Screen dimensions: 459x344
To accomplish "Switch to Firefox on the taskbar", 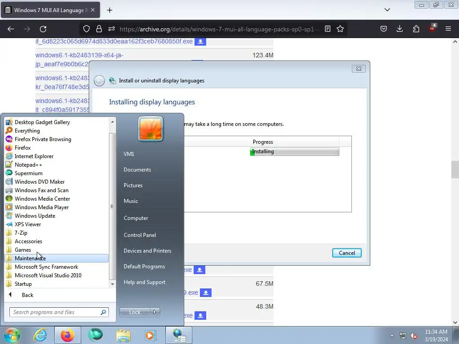I will coord(68,335).
